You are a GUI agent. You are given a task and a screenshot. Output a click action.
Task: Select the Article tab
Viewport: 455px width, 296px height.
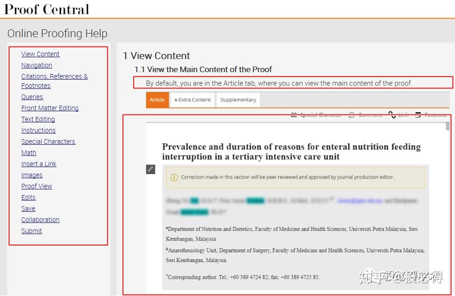click(x=157, y=99)
